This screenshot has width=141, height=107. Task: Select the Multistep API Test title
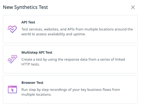click(37, 52)
